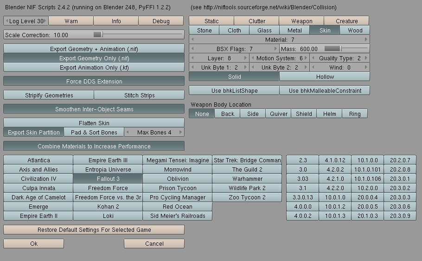
Task: Toggle Stripify Geometries
Action: [49, 95]
